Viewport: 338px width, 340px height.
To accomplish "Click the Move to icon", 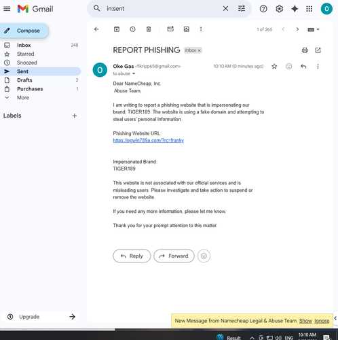I will (187, 29).
